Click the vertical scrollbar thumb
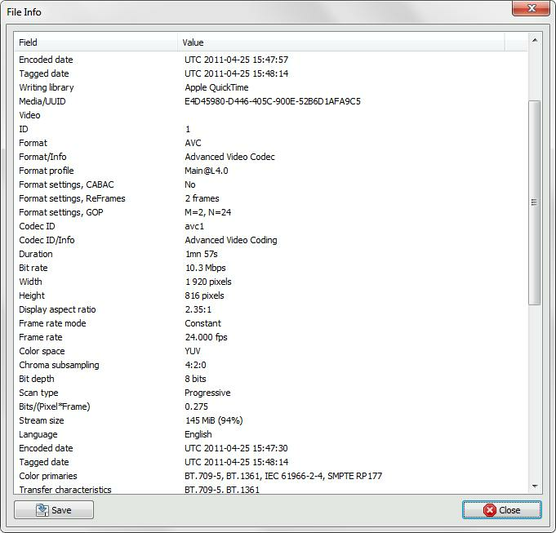Viewport: 556px width, 533px height. point(535,202)
